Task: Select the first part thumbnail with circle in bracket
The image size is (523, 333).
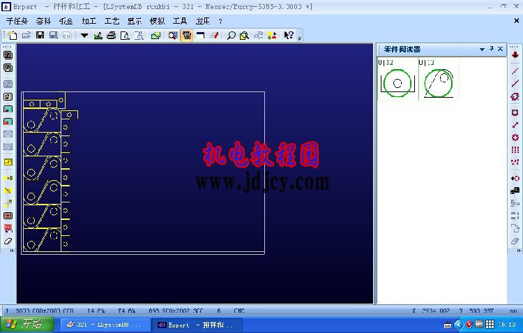Action: pyautogui.click(x=397, y=79)
